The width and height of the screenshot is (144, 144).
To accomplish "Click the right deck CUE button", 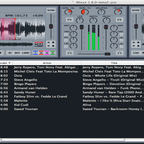I will pos(136,53).
